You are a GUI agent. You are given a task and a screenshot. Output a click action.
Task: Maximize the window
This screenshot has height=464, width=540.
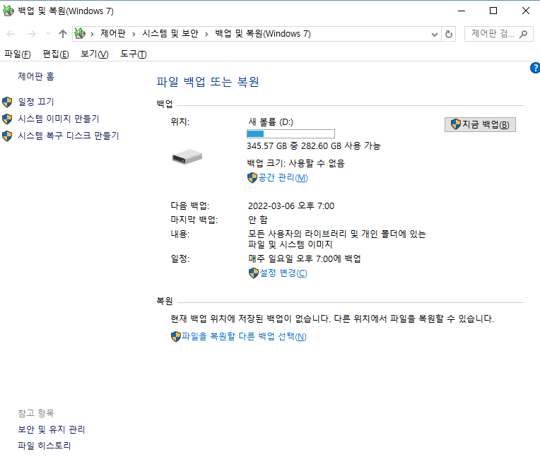(493, 11)
